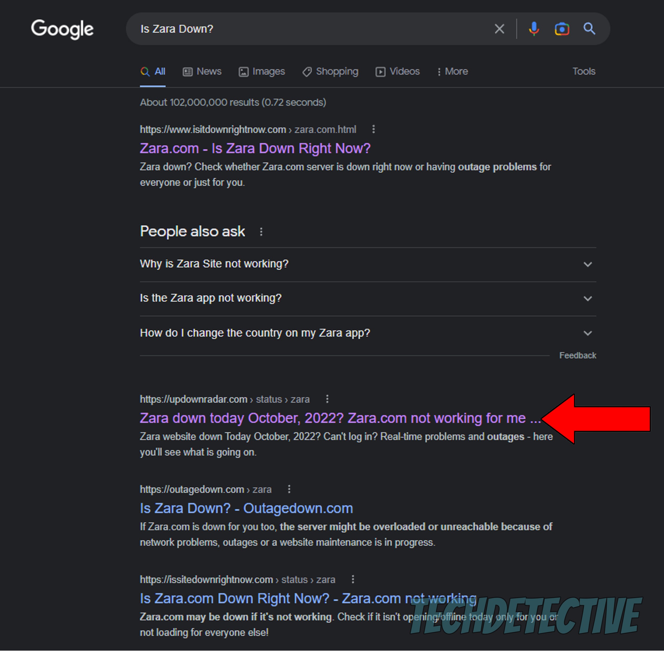
Task: Open three-dot menu beside issitedownrightnow result
Action: [x=353, y=579]
